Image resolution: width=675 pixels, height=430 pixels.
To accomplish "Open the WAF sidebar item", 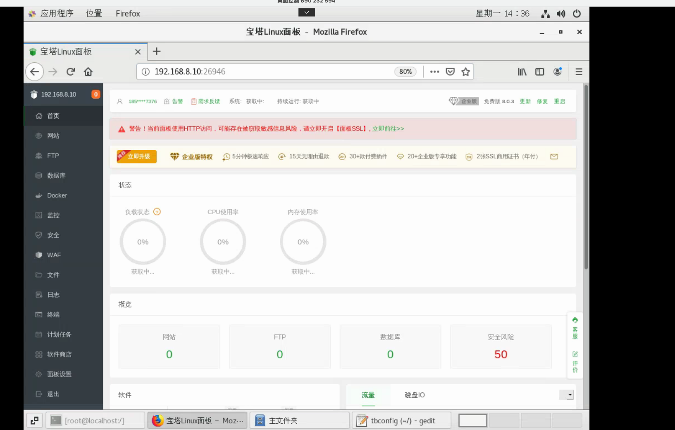I will tap(63, 255).
